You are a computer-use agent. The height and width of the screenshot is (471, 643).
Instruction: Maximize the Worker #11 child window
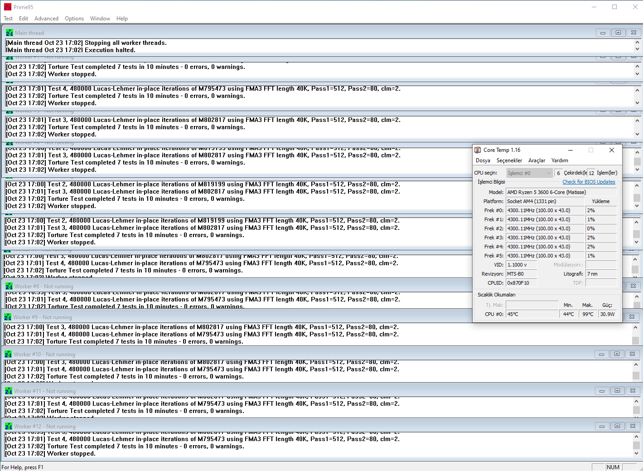(x=617, y=391)
